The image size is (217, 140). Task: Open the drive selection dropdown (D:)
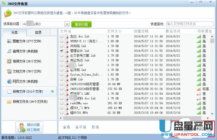67,24
